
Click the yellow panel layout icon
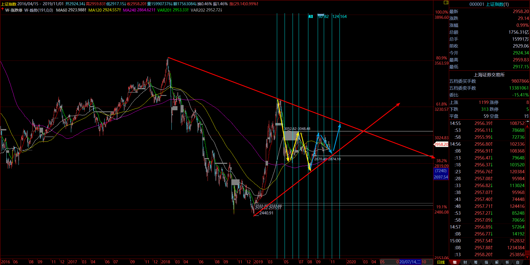pos(446,2)
